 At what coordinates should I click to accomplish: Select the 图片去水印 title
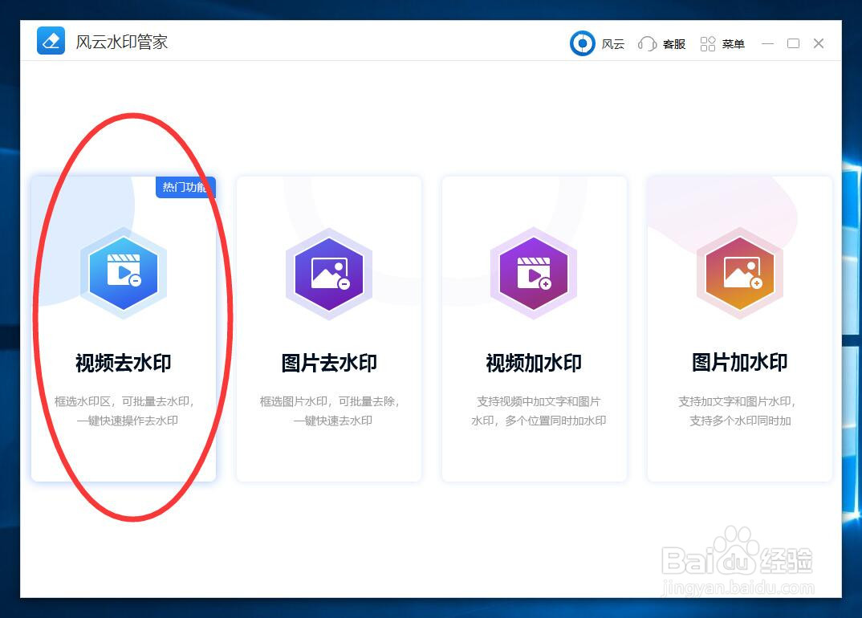(x=329, y=363)
